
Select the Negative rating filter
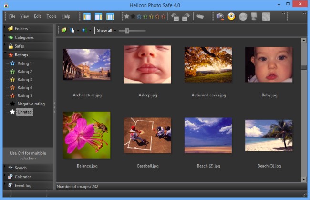(31, 104)
